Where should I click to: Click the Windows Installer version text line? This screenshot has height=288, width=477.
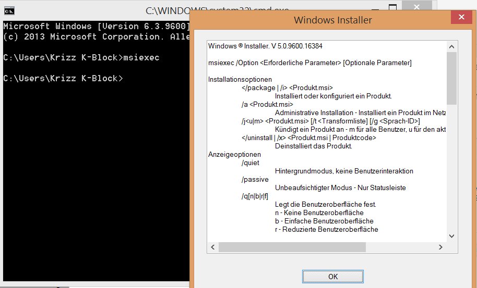265,46
